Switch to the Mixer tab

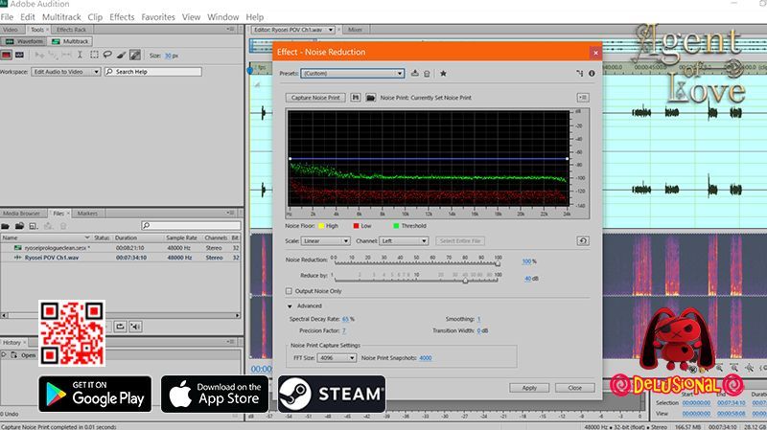point(355,30)
